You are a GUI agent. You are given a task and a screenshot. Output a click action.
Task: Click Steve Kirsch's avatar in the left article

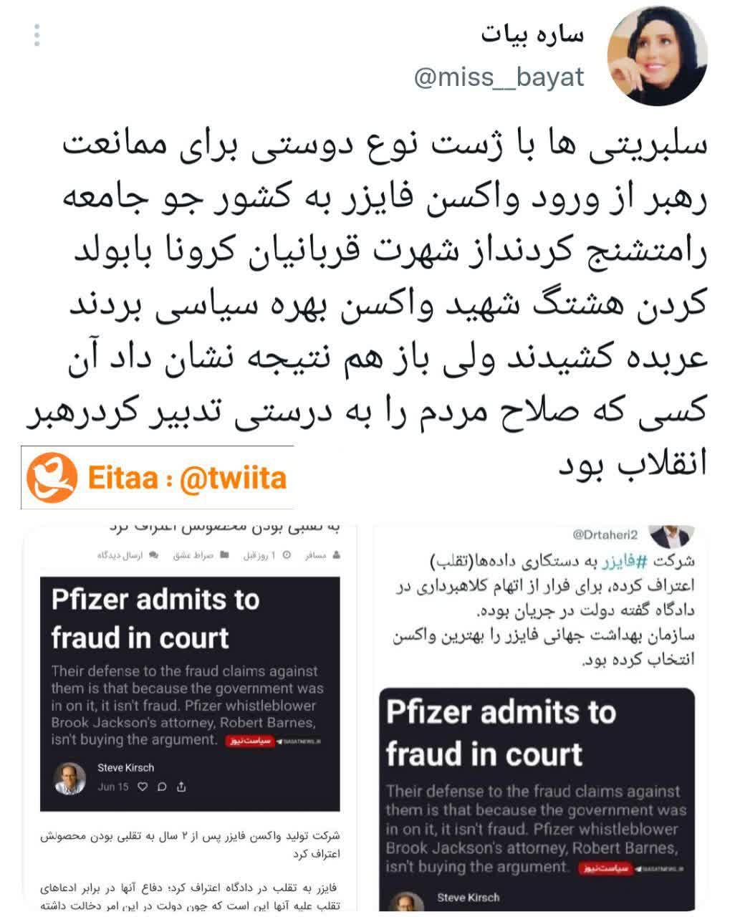coord(70,778)
